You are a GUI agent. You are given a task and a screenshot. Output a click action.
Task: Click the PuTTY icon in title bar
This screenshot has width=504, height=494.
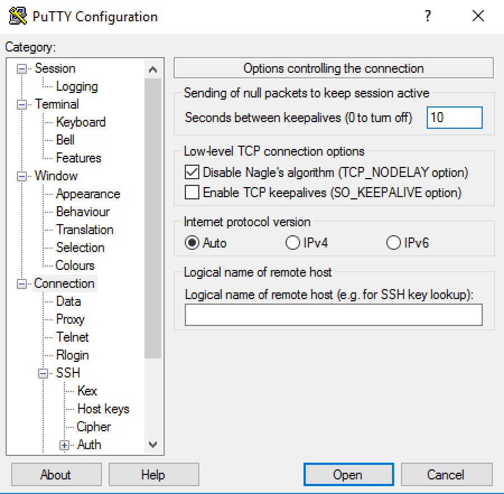click(x=18, y=16)
